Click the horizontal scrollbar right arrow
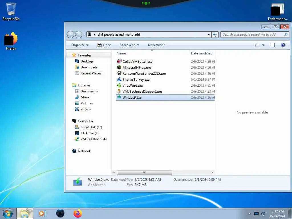Viewport: 292px width, 219px height. point(212,173)
